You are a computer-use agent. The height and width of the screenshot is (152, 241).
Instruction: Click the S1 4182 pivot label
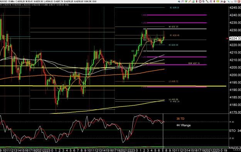(174, 101)
